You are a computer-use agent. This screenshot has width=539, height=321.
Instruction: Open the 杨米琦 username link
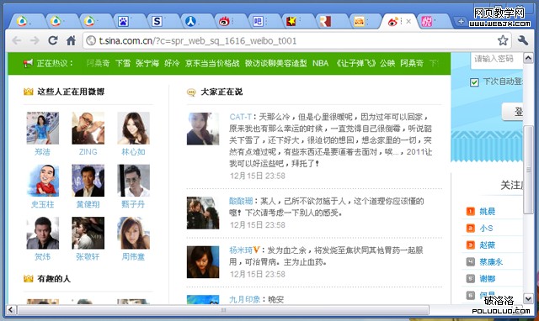pyautogui.click(x=241, y=250)
